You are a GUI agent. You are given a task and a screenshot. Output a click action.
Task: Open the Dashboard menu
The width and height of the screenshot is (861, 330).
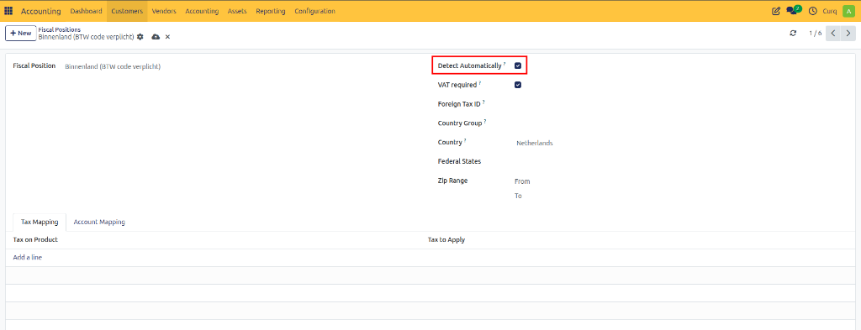(x=87, y=11)
